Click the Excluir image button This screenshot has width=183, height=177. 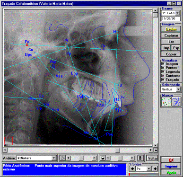(171, 29)
